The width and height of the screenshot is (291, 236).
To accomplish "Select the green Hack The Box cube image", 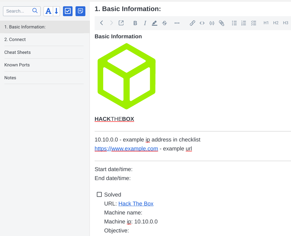I will (x=127, y=76).
